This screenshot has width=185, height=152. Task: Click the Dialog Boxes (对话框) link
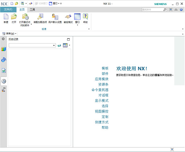tap(104, 95)
